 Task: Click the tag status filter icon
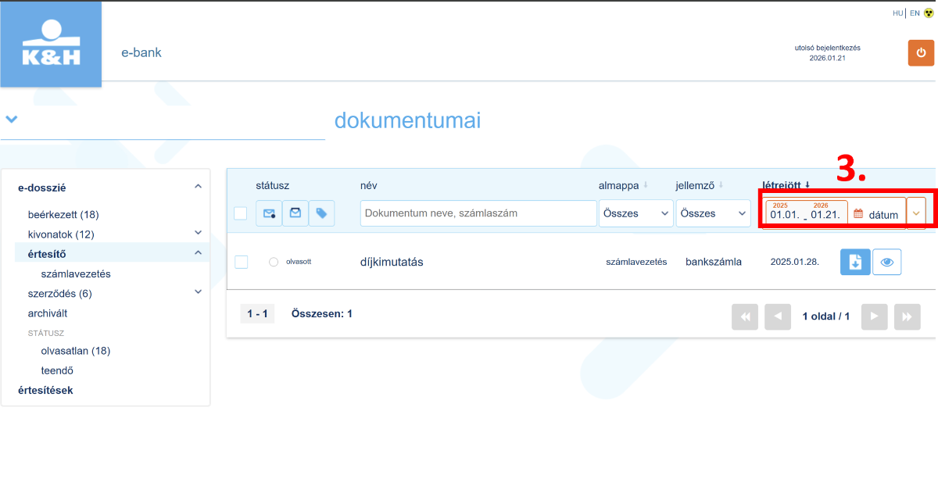(321, 213)
